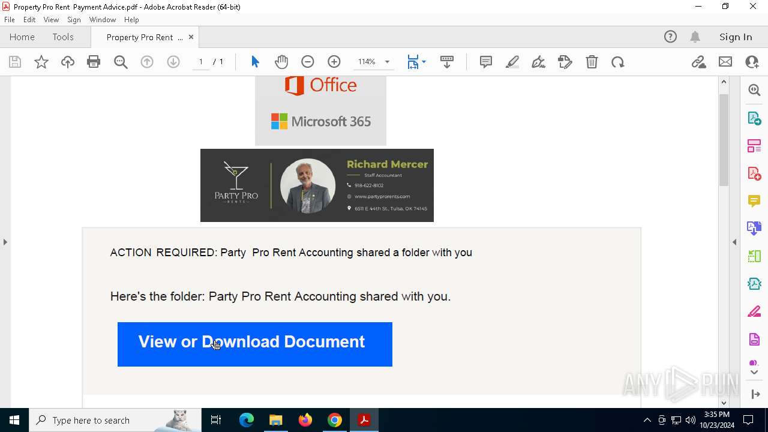Image resolution: width=768 pixels, height=432 pixels.
Task: Click the green pages tool in right pane
Action: tap(754, 256)
